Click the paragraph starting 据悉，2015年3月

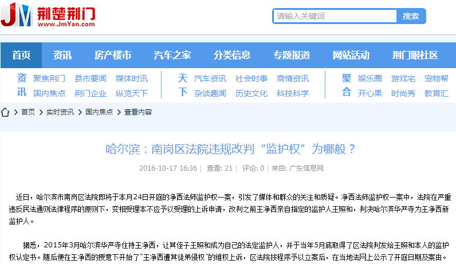click(229, 251)
